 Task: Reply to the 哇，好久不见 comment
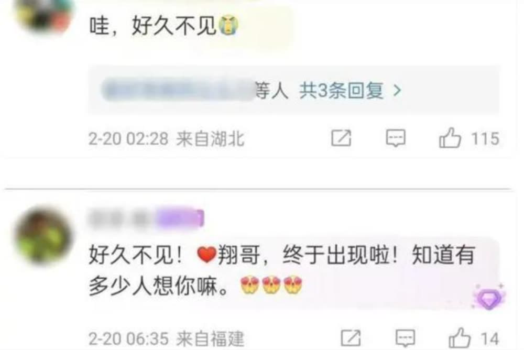[396, 138]
